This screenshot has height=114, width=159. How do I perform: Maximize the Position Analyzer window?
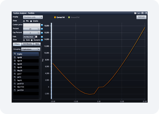(143, 13)
